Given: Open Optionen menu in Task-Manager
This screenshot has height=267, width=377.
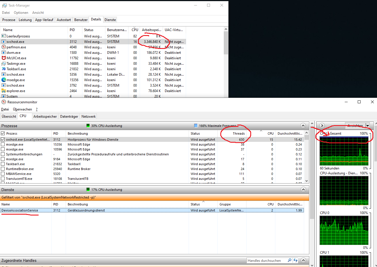Looking at the screenshot, I should (21, 13).
